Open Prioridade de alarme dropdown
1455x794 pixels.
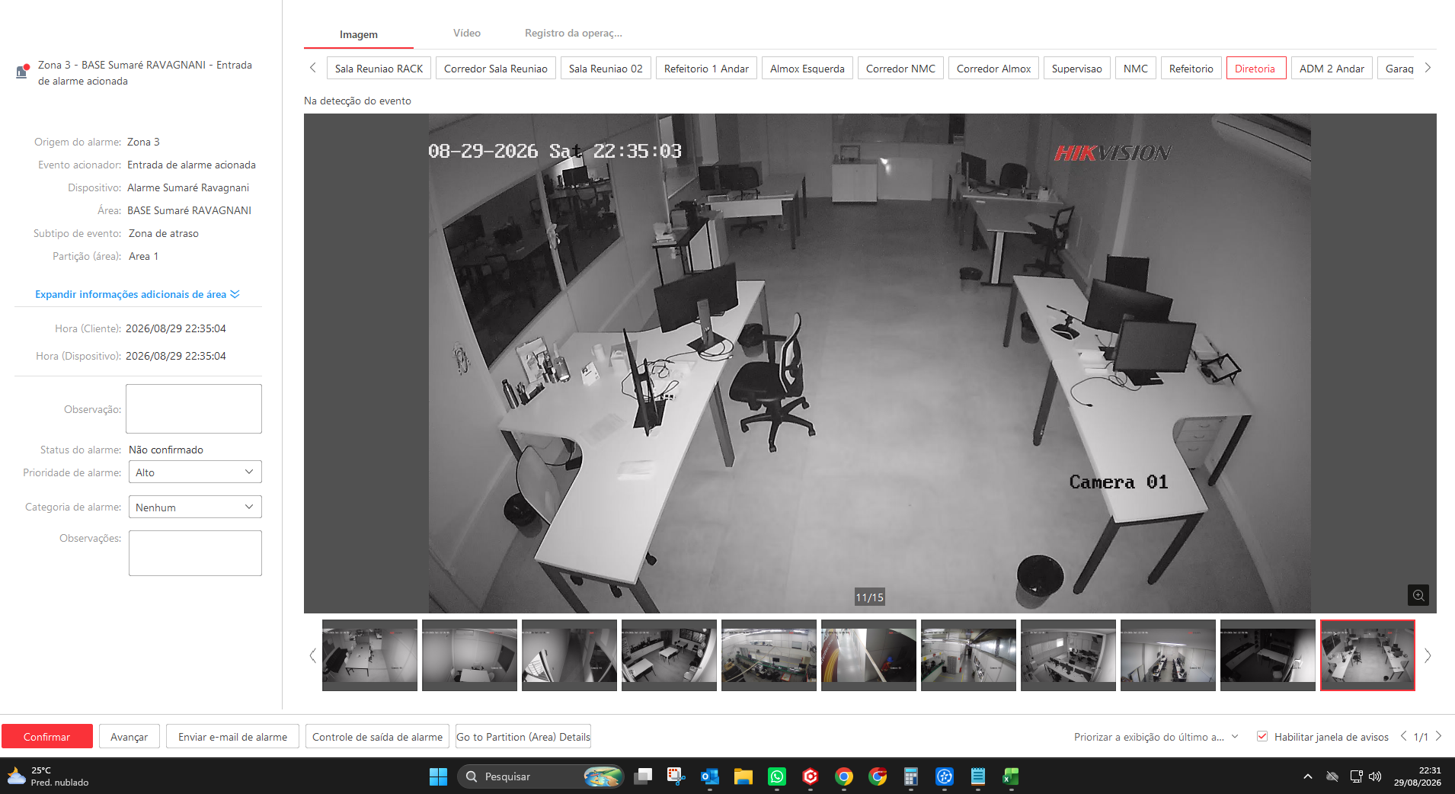(195, 472)
